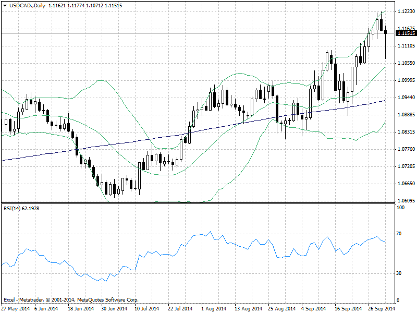Click the 1.11105 price axis label
This screenshot has width=417, height=313.
[406, 46]
